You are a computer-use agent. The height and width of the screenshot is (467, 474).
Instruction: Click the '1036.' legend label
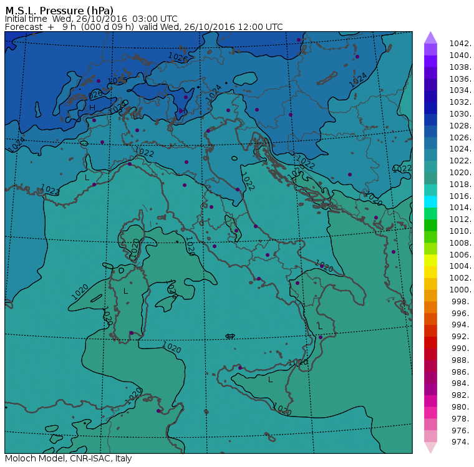460,79
